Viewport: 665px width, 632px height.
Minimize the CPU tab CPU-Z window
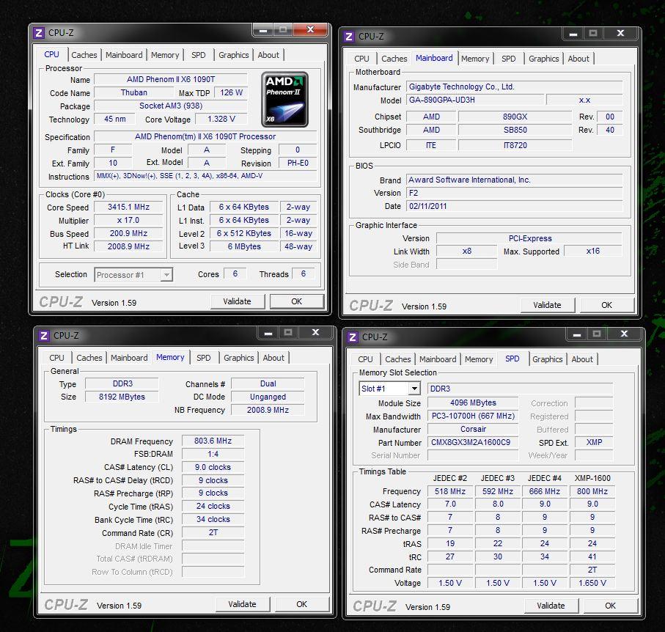263,30
